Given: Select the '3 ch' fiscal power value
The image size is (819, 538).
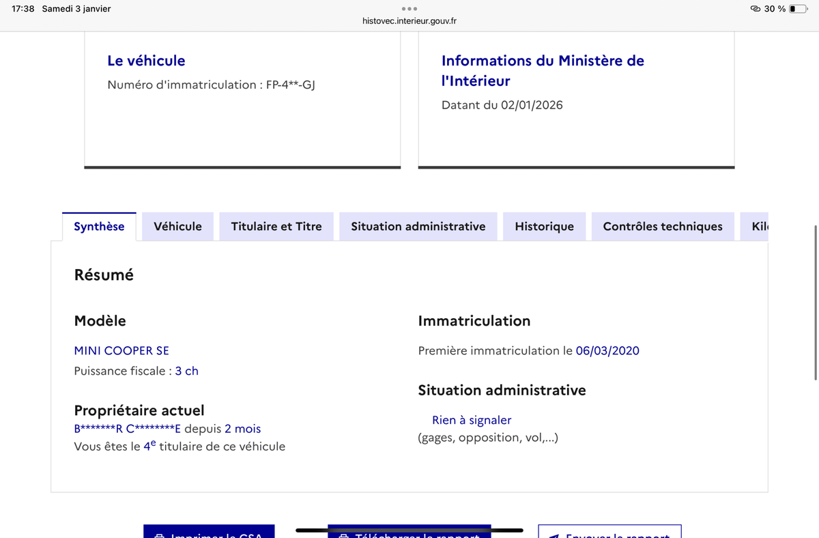Looking at the screenshot, I should (x=187, y=371).
